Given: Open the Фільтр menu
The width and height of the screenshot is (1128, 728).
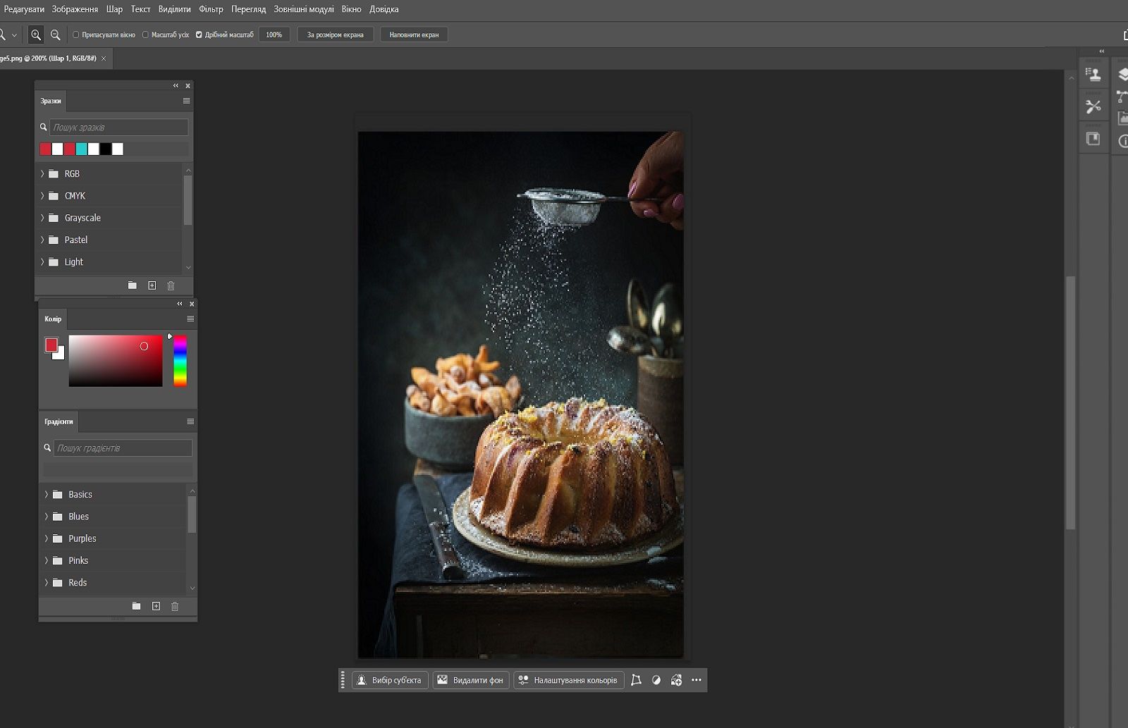Looking at the screenshot, I should (x=211, y=9).
